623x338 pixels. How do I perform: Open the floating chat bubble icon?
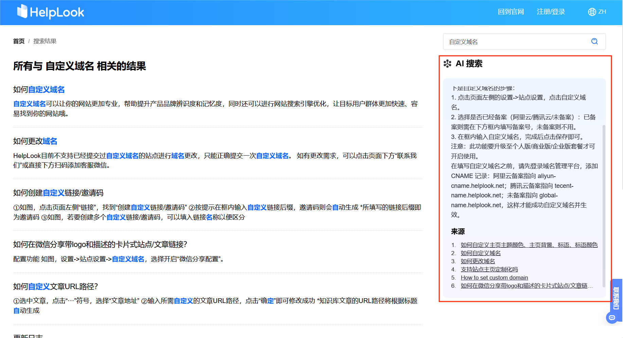612,318
